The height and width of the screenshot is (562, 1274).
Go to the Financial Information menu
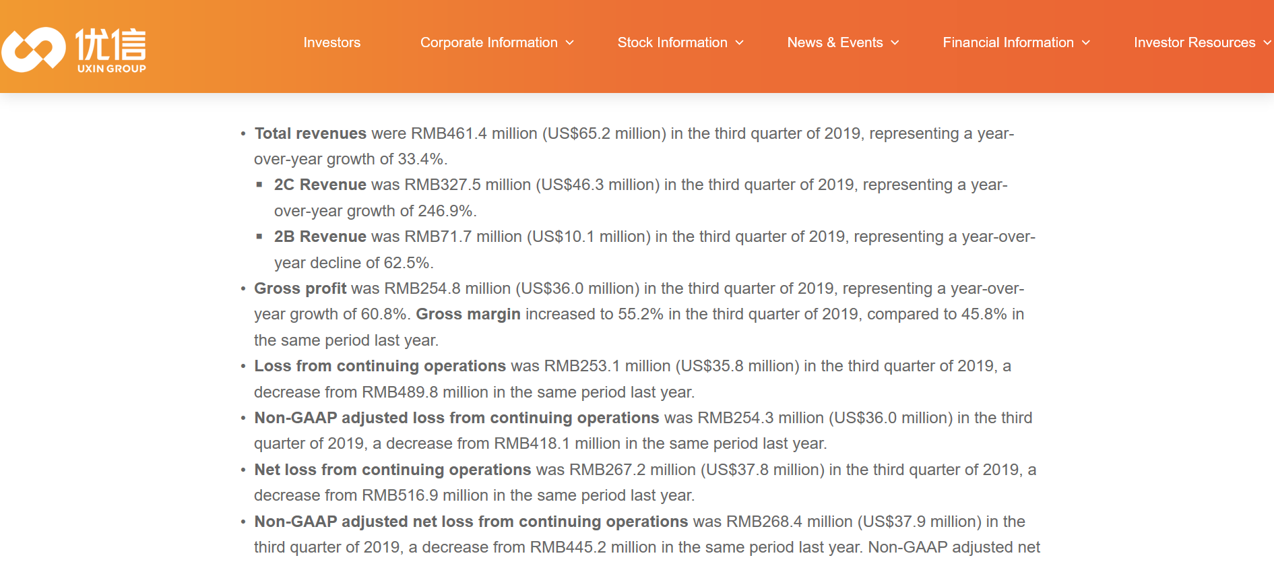point(1008,42)
